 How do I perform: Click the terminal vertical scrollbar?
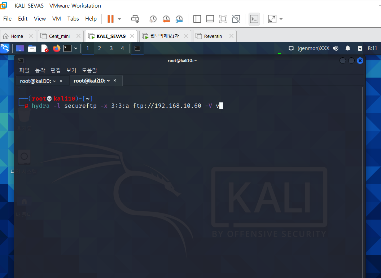[x=363, y=182]
